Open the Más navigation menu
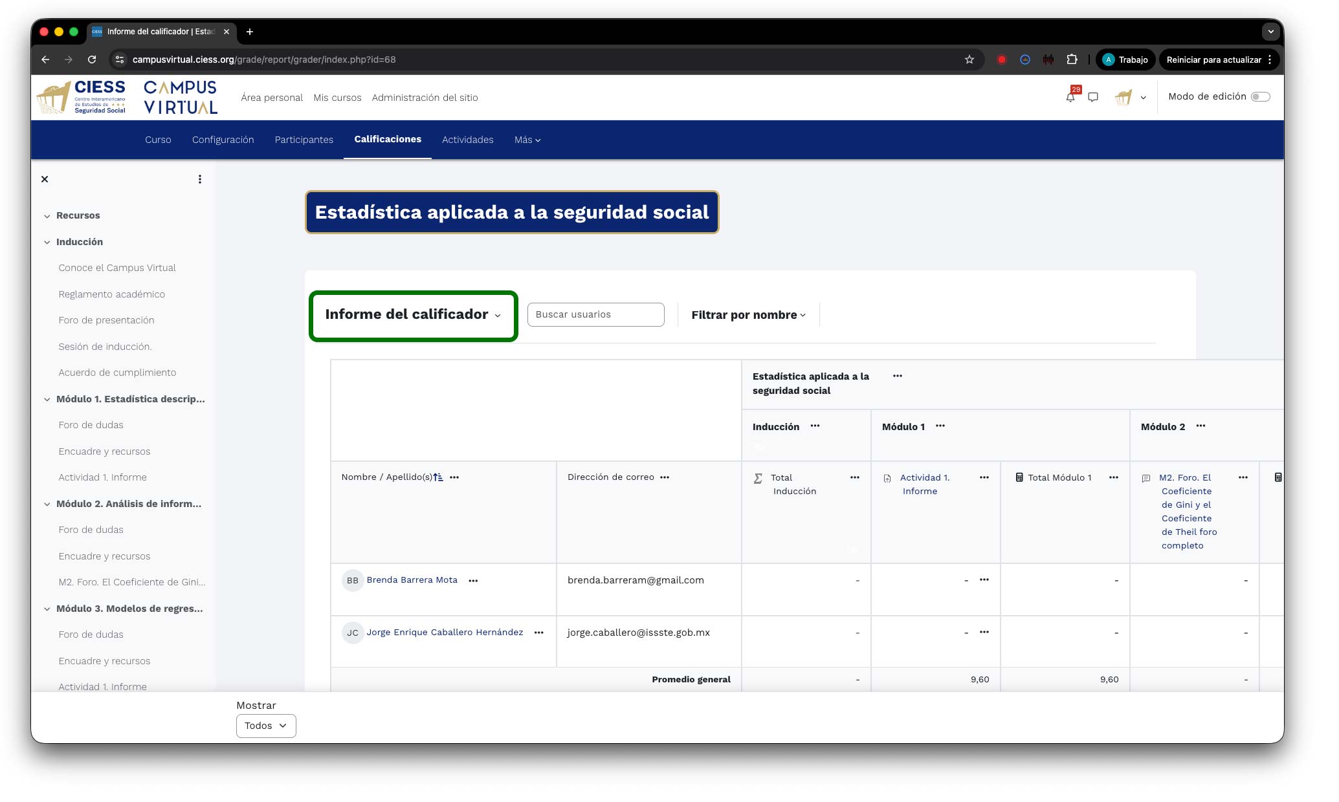 click(527, 140)
